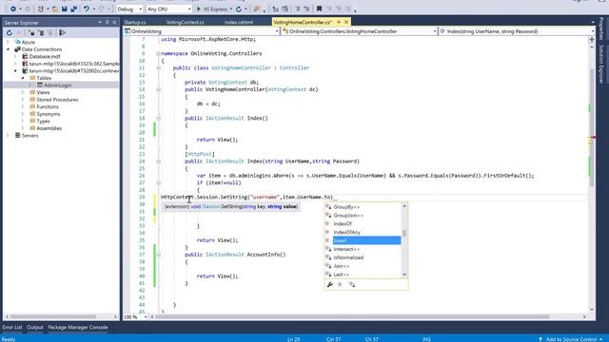Open the Error List tab

pos(12,327)
